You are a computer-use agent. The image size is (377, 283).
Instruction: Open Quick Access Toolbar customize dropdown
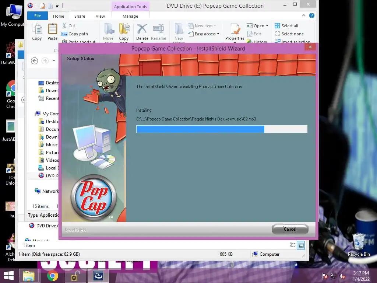(57, 6)
